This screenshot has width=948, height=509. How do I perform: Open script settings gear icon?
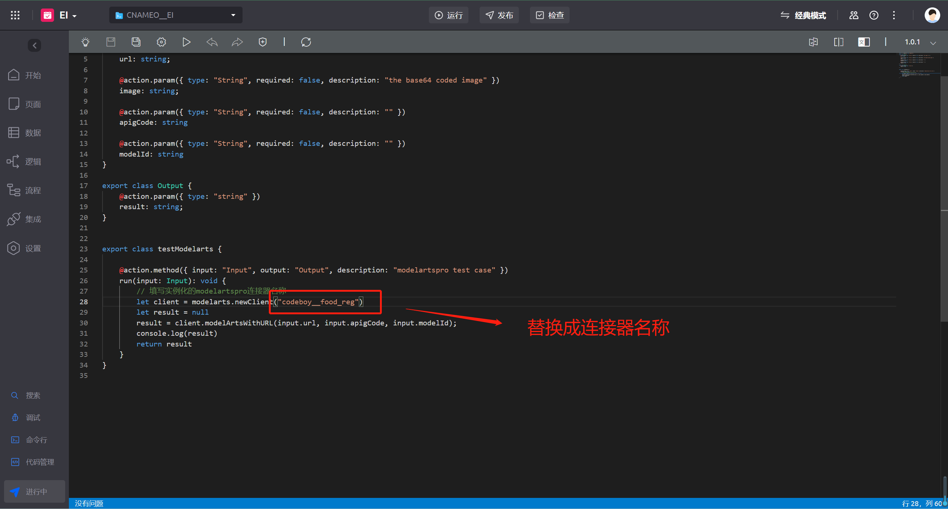click(x=161, y=42)
